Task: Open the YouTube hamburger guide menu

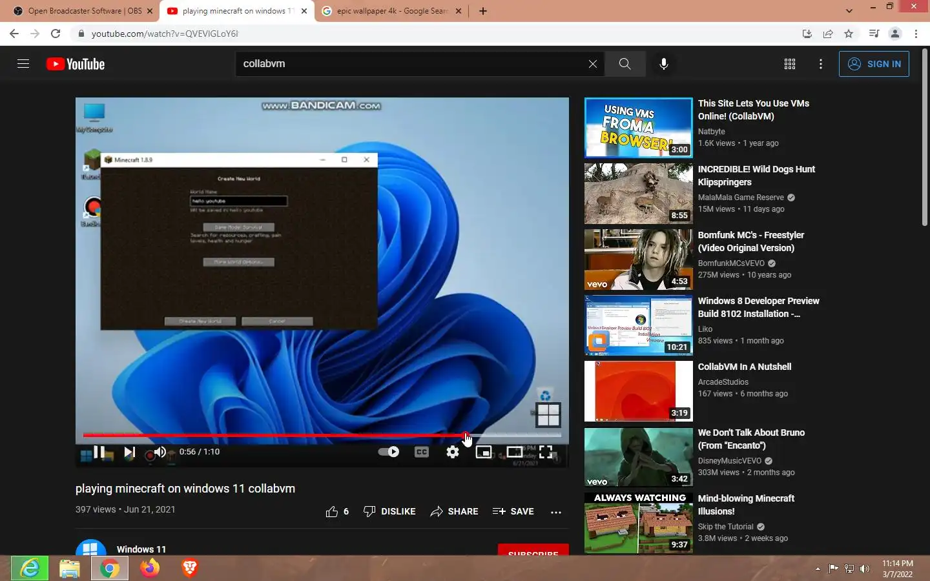Action: coord(23,64)
